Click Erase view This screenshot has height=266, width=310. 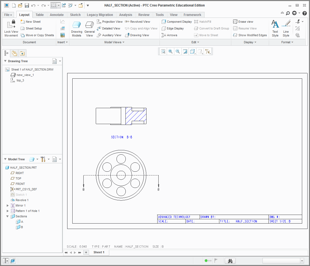[x=243, y=22]
